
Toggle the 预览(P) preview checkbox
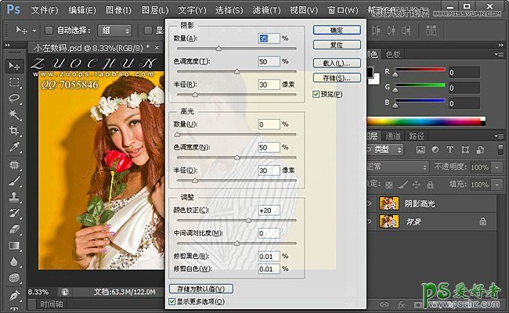[x=316, y=94]
